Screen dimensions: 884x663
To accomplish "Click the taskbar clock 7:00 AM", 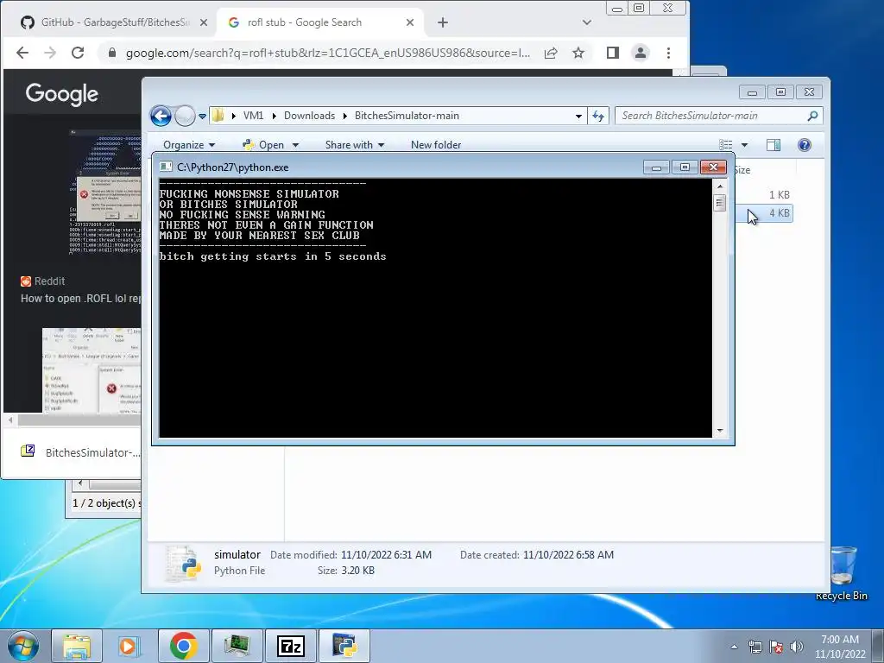I will (840, 647).
